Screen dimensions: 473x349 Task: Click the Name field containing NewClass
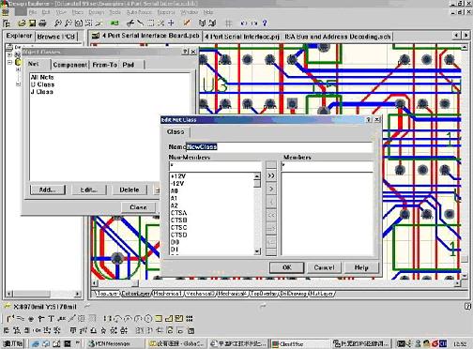[279, 146]
